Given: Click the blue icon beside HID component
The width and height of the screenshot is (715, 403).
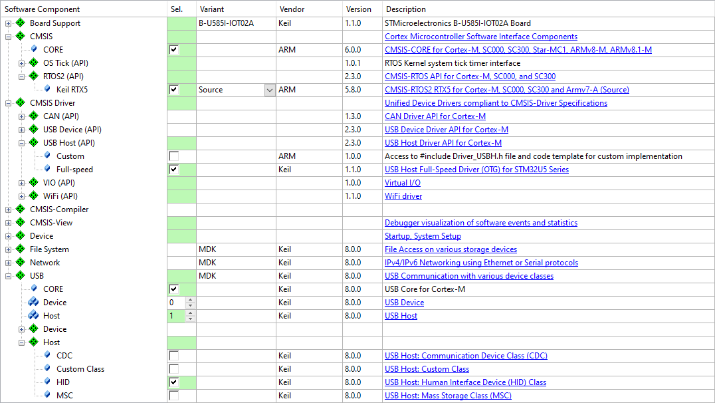Looking at the screenshot, I should click(x=47, y=382).
